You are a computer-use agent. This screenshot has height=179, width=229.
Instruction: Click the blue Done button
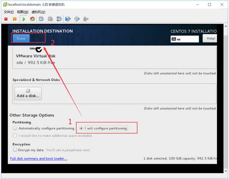point(21,39)
